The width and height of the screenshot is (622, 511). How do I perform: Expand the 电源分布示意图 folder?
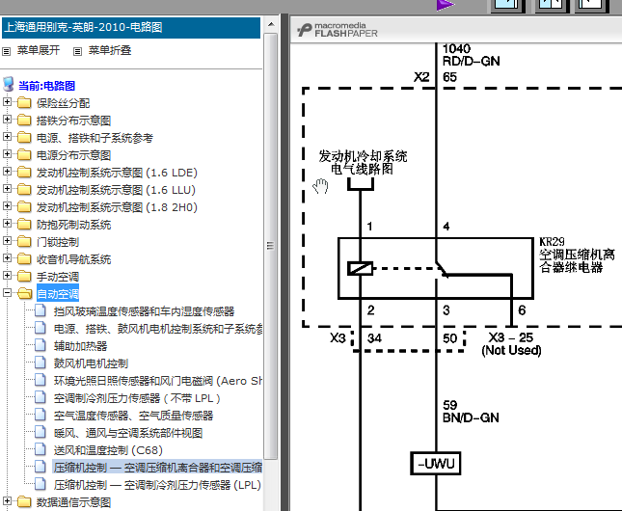coord(7,154)
